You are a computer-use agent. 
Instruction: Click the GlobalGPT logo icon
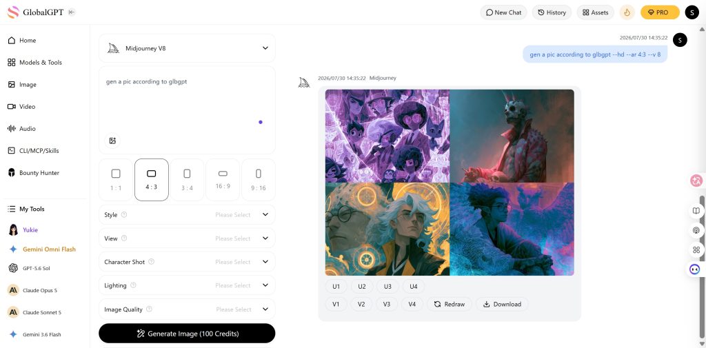pyautogui.click(x=13, y=12)
